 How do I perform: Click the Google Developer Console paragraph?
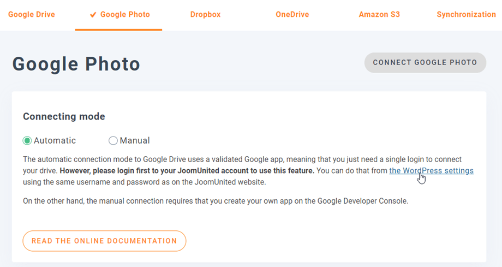215,201
